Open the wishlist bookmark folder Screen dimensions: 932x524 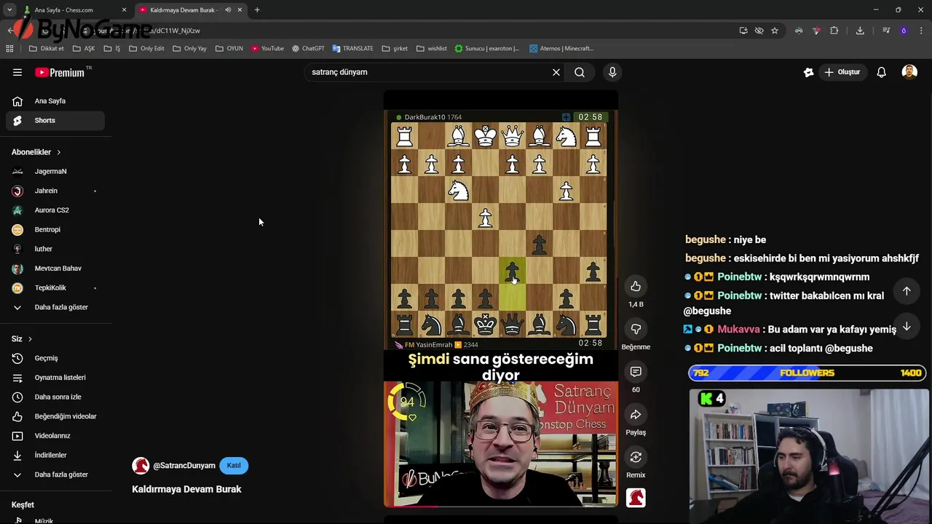pyautogui.click(x=432, y=48)
